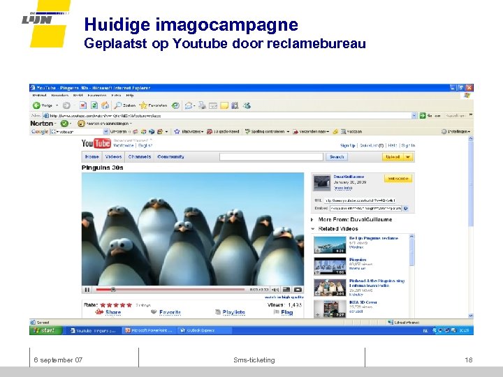This screenshot has width=503, height=377.
Task: Switch to Microsoft PowerPoint taskbar button
Action: click(150, 330)
